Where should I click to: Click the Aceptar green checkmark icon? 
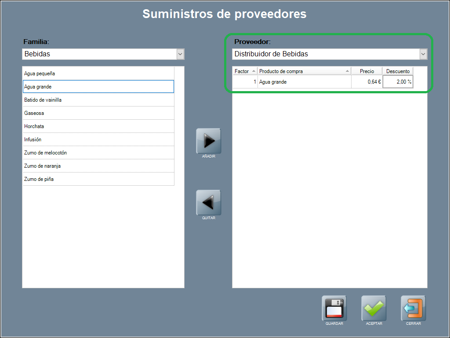[x=374, y=308]
